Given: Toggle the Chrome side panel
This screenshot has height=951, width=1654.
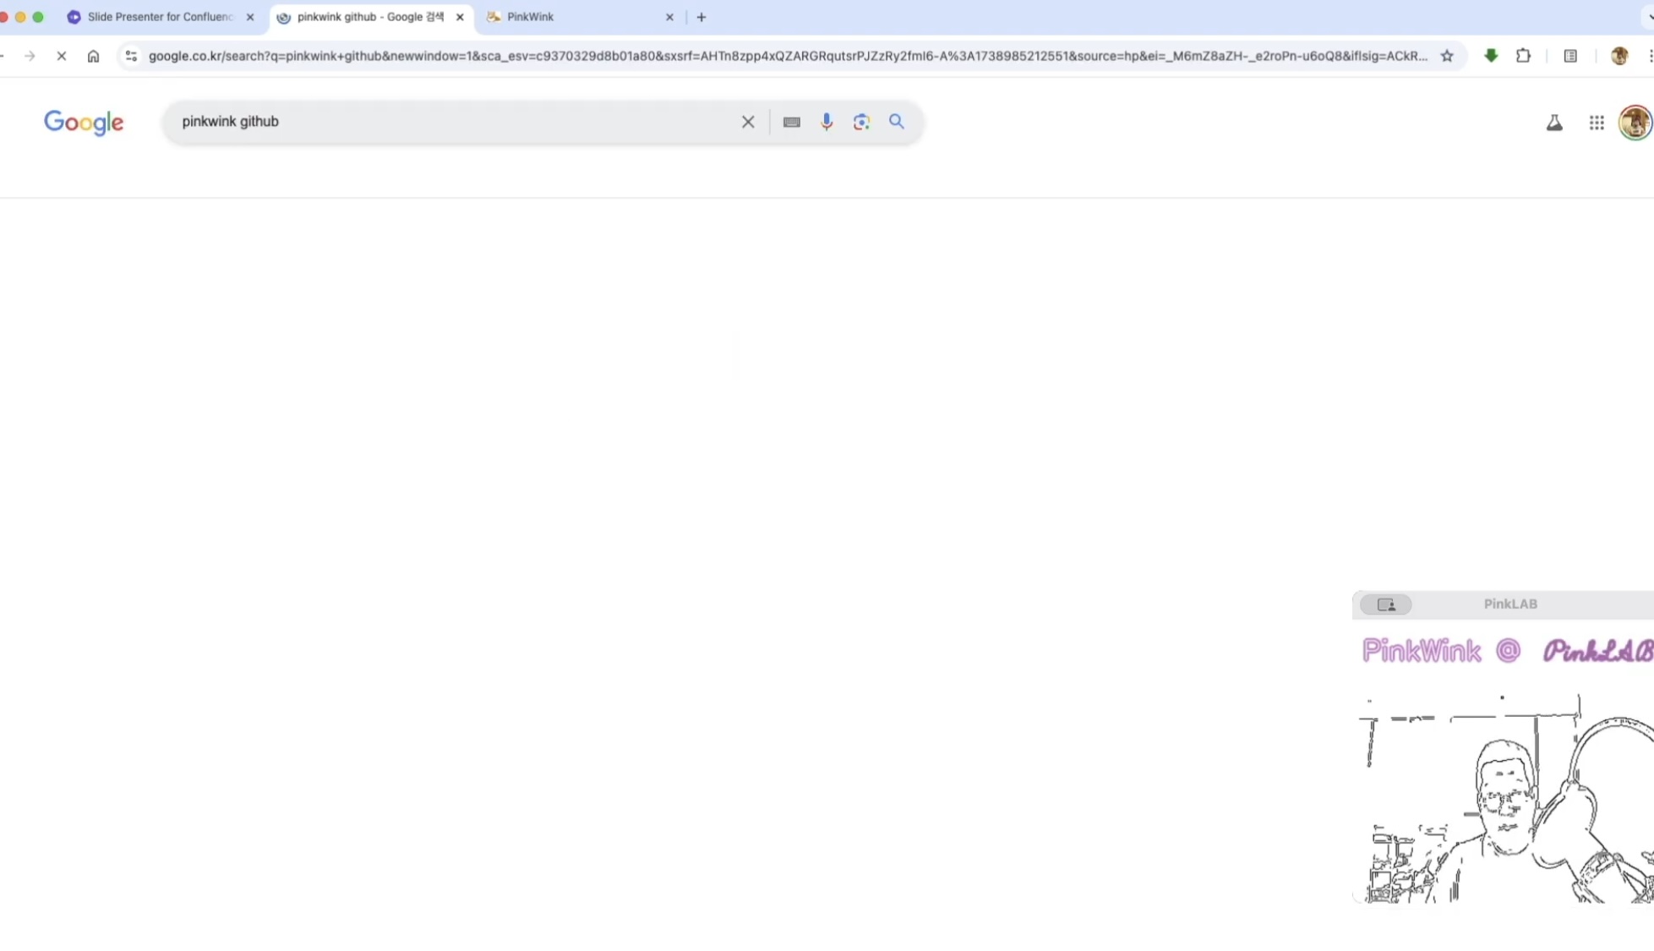Looking at the screenshot, I should (1570, 56).
